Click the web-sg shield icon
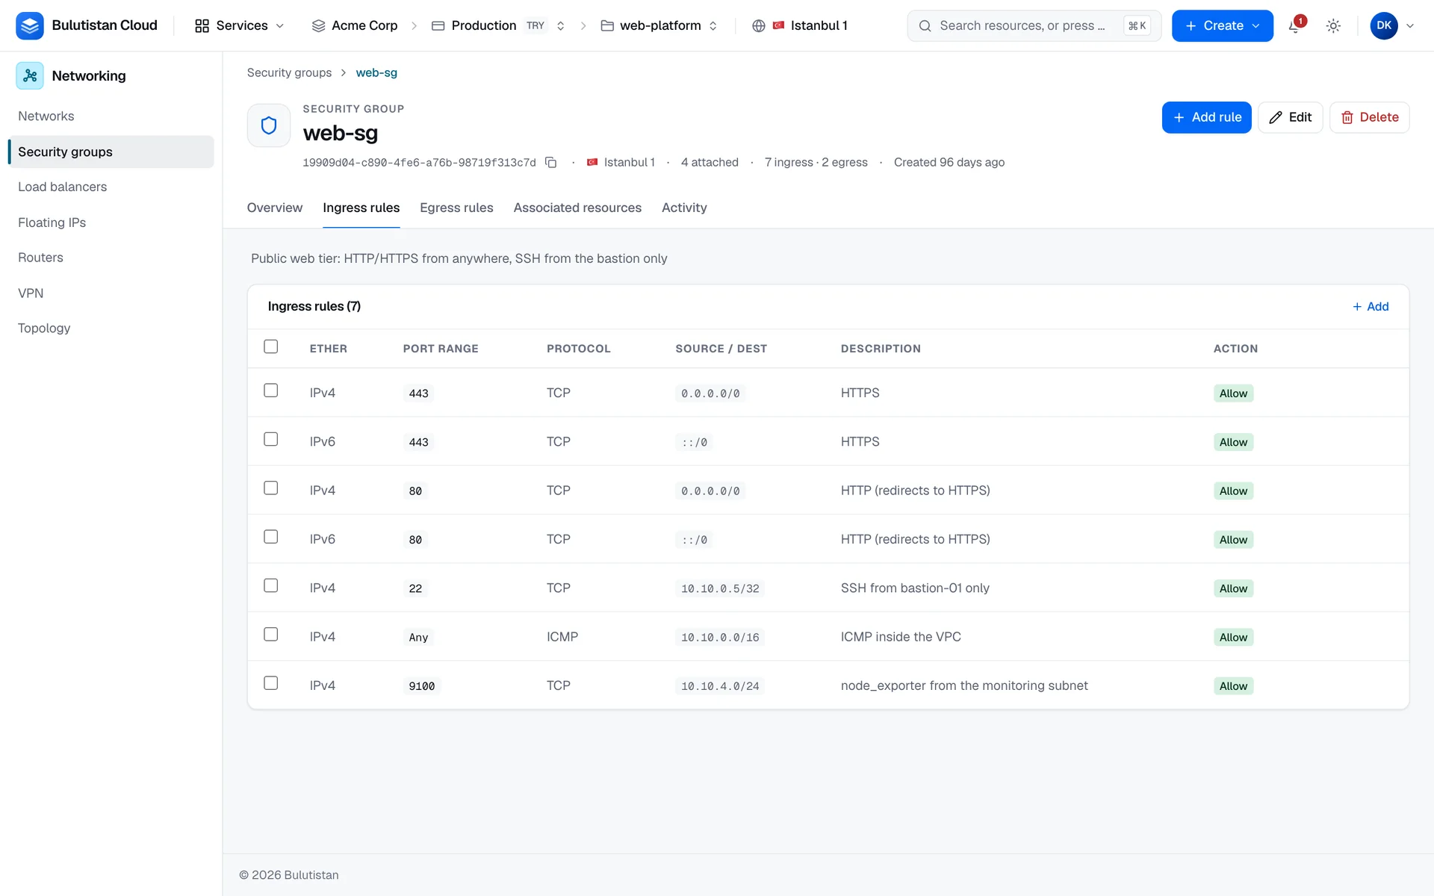Viewport: 1434px width, 896px height. 269,125
